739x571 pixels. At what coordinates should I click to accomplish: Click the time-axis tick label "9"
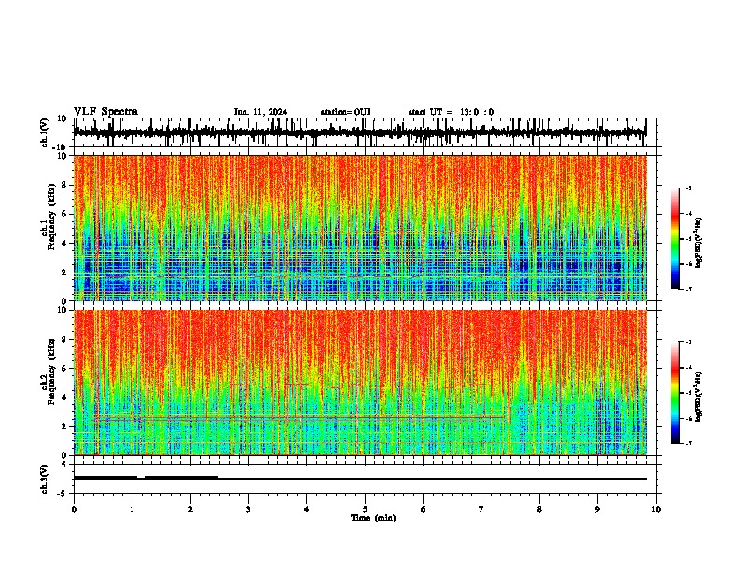coord(597,509)
